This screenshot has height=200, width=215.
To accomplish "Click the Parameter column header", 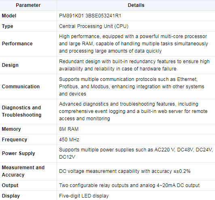I will point(28,5).
